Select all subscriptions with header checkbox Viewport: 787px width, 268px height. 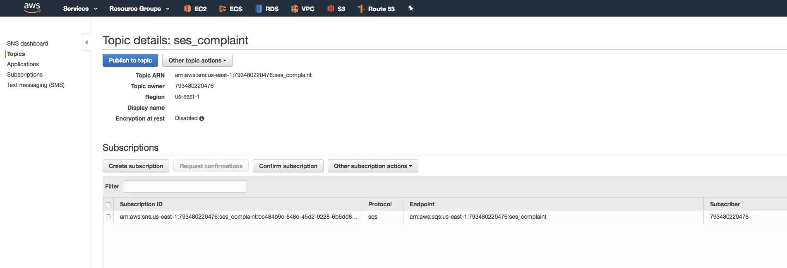click(x=108, y=205)
